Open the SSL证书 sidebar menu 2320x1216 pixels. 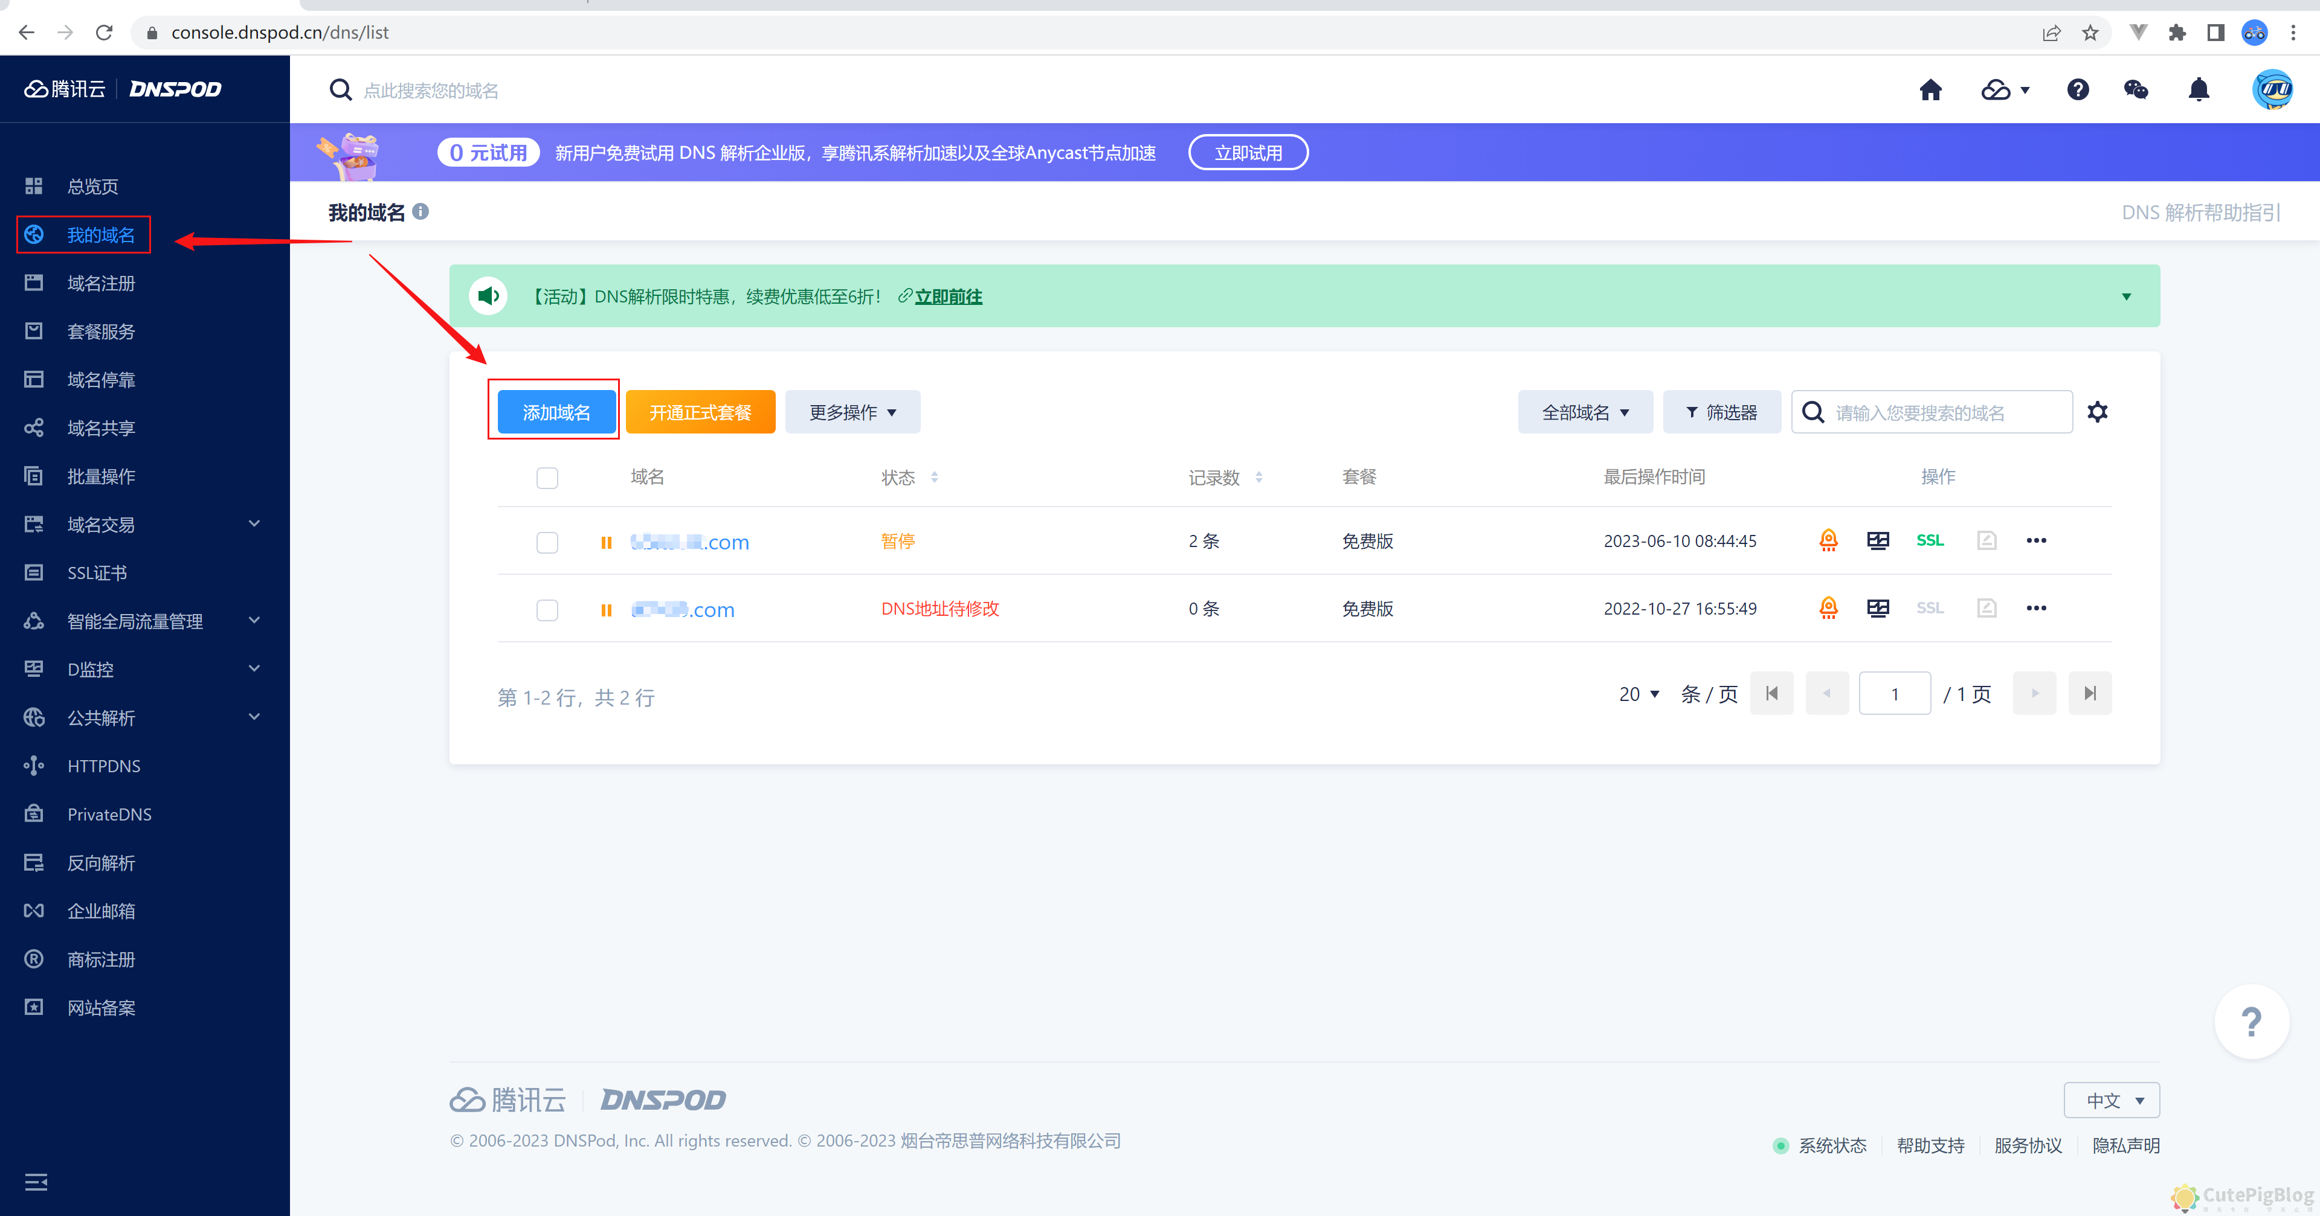(x=97, y=572)
